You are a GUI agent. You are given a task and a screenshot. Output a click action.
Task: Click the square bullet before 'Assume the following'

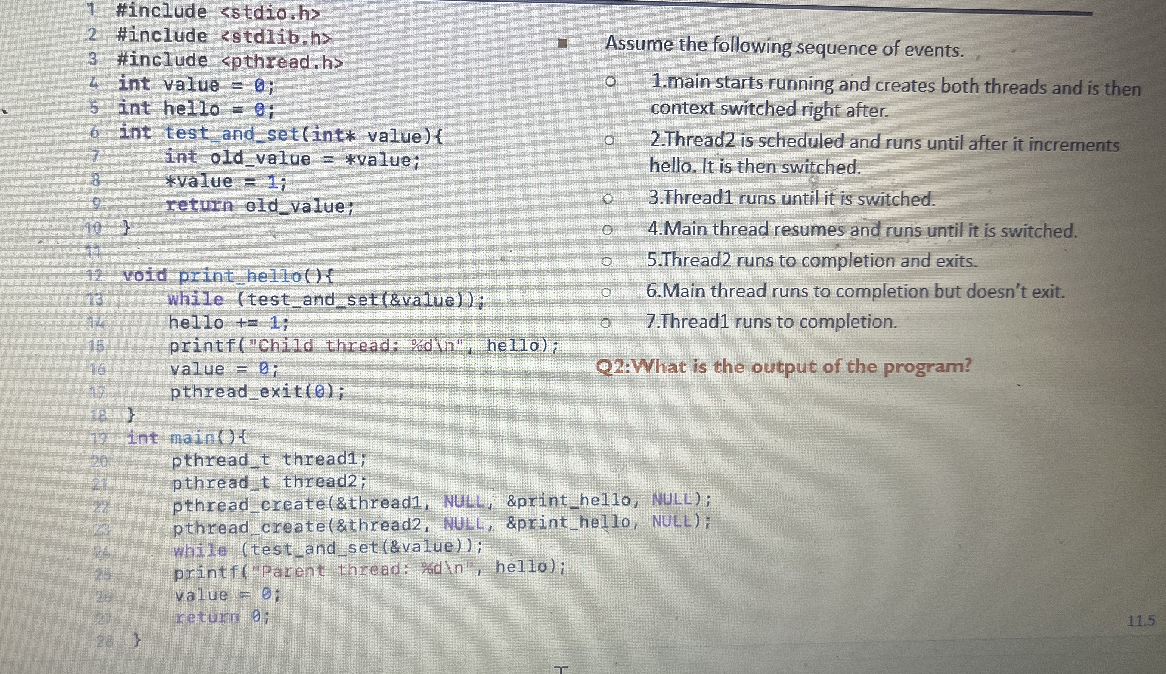coord(563,43)
